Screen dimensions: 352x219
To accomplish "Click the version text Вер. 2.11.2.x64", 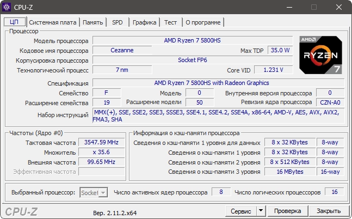I will tap(115, 213).
